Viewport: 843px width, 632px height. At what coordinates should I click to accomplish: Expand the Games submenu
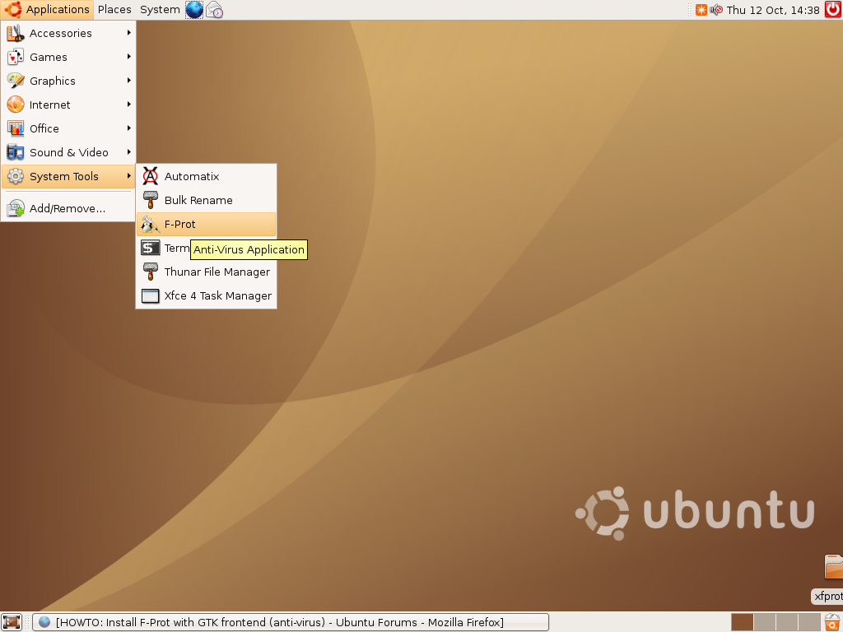tap(68, 57)
